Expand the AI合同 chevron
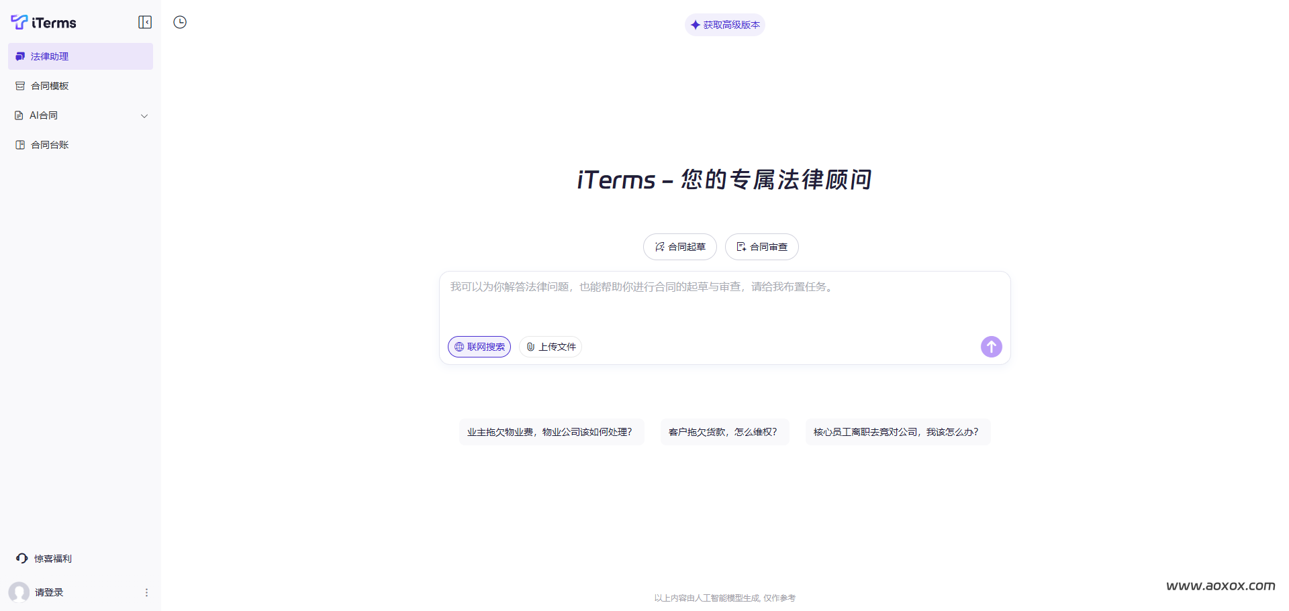1289x611 pixels. point(144,116)
